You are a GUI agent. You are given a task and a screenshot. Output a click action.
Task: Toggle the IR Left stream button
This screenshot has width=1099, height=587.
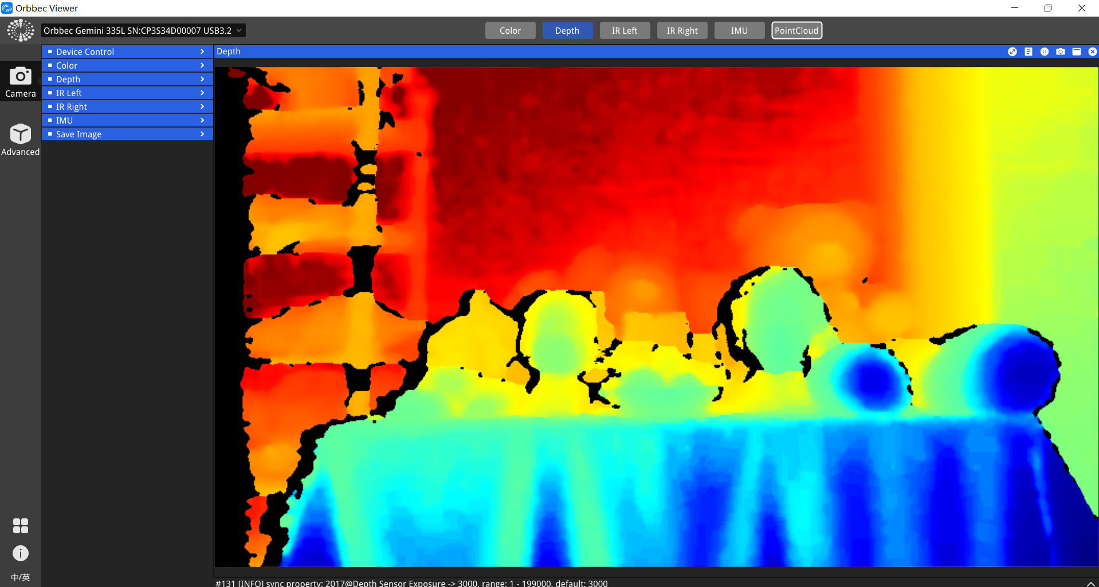click(x=625, y=31)
